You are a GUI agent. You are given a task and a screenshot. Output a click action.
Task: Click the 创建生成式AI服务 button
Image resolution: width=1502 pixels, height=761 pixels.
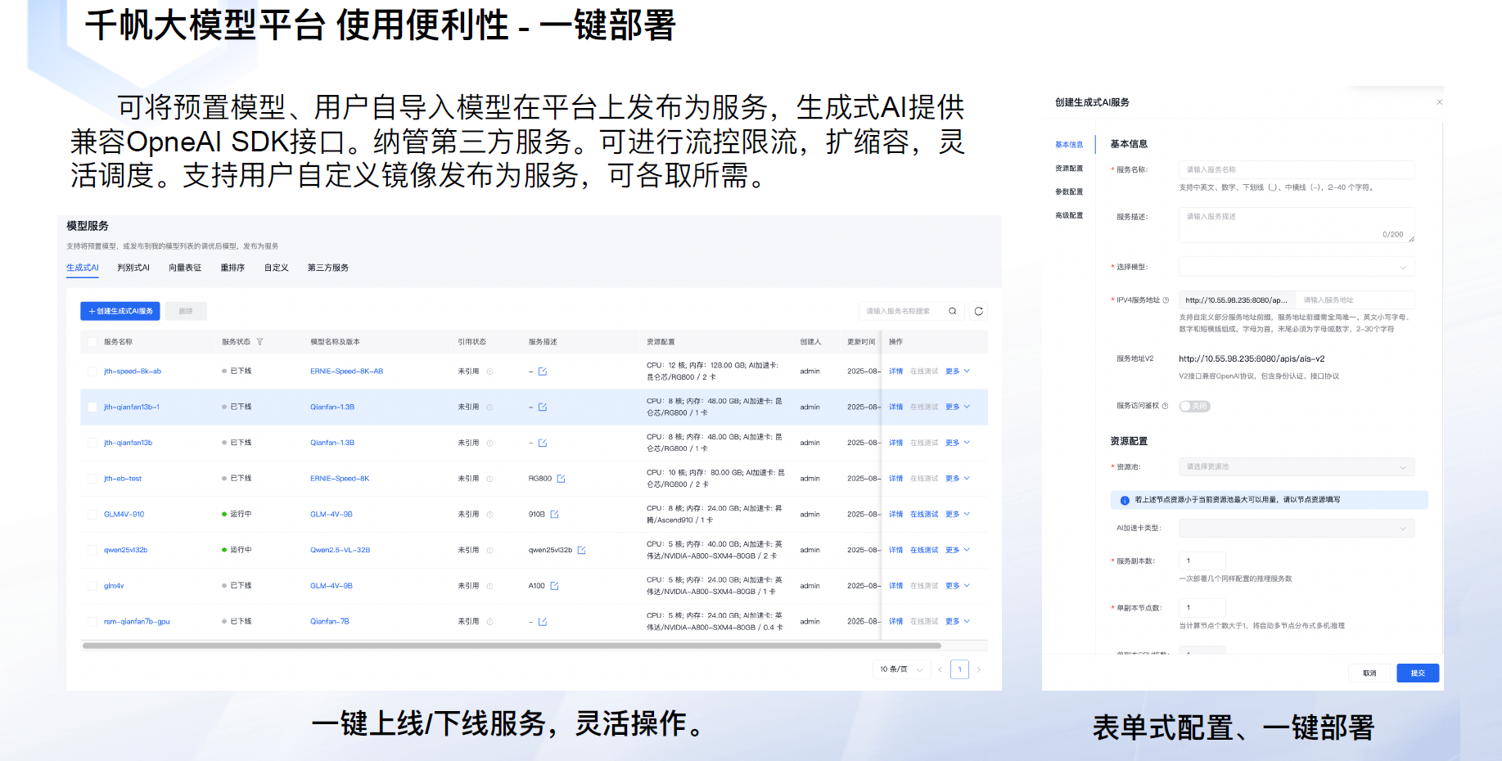tap(120, 311)
